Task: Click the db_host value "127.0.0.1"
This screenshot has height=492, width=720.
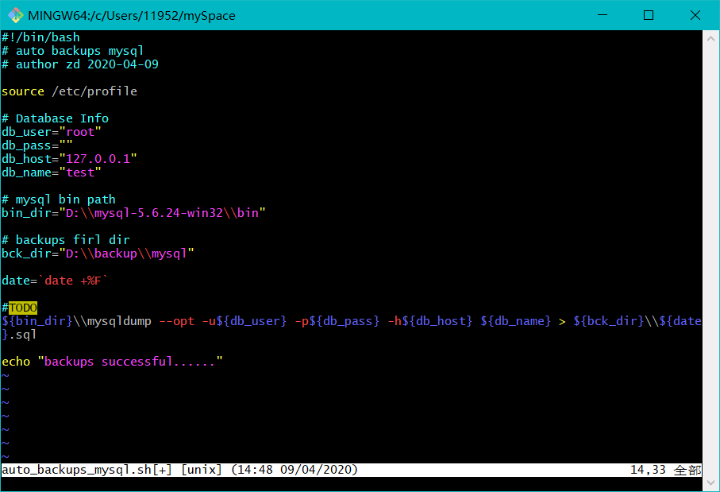Action: coord(98,159)
